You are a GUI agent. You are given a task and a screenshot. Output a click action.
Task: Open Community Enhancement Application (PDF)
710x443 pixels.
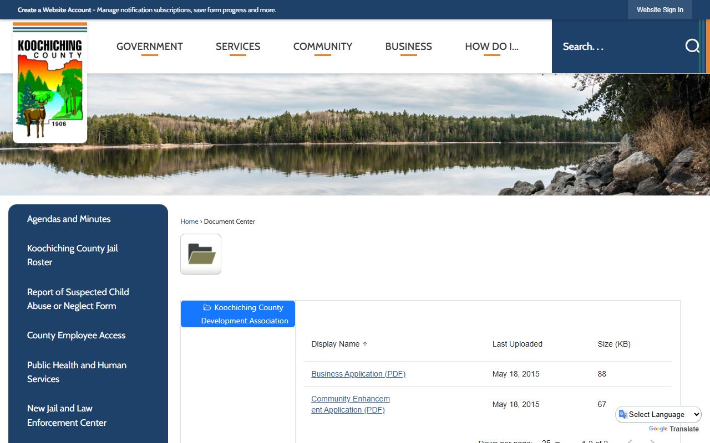(351, 404)
